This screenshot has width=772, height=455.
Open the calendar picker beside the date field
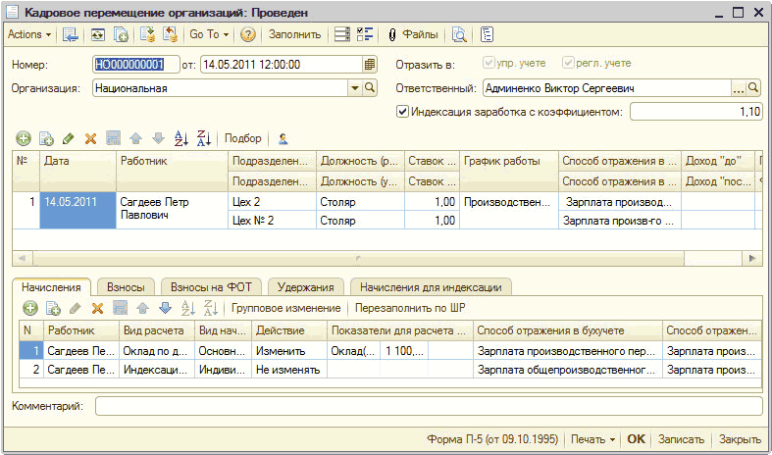click(x=370, y=65)
